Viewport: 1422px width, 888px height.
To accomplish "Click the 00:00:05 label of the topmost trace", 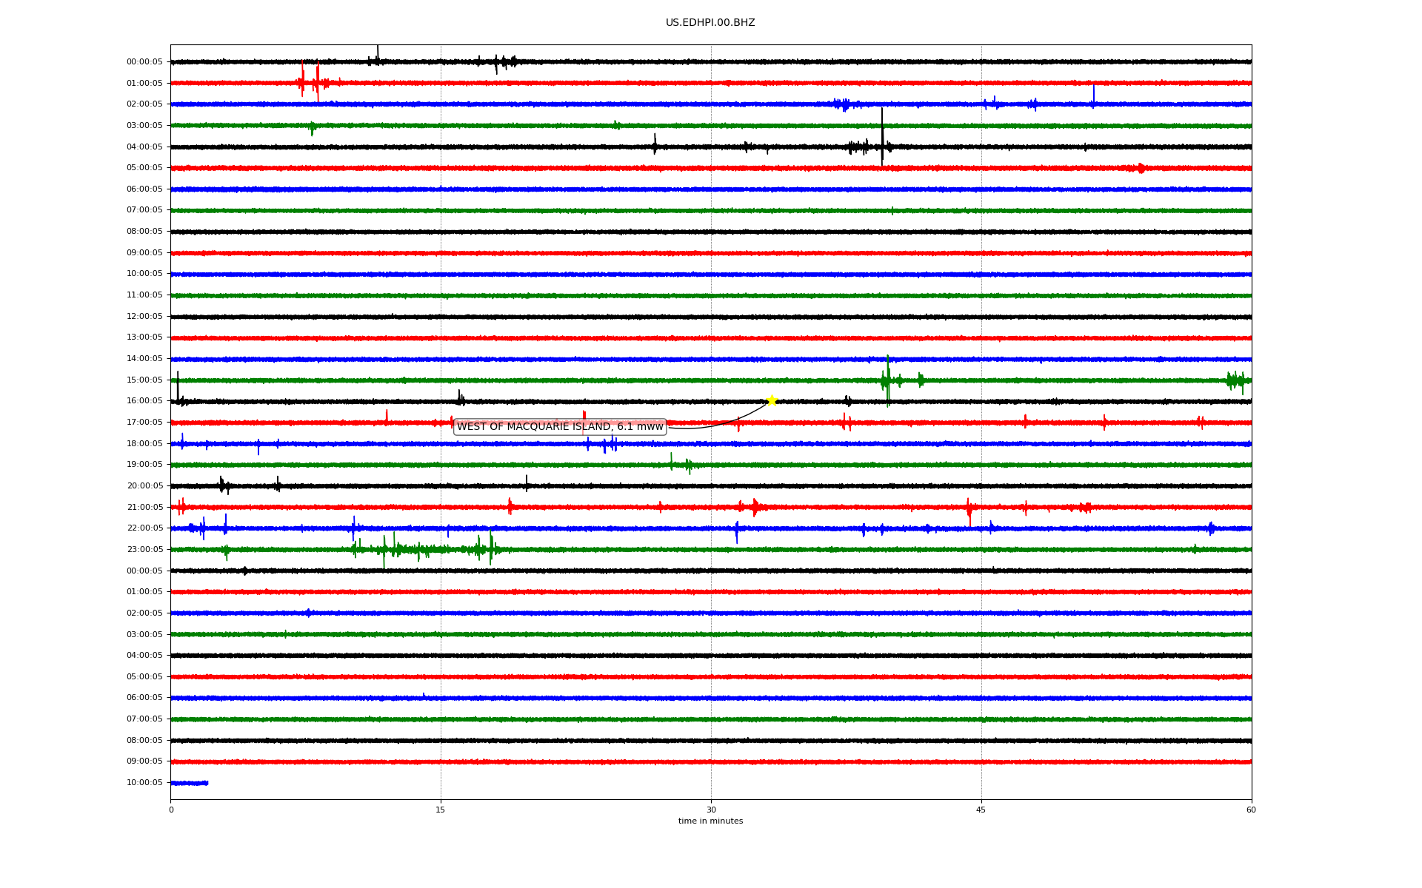I will (144, 62).
